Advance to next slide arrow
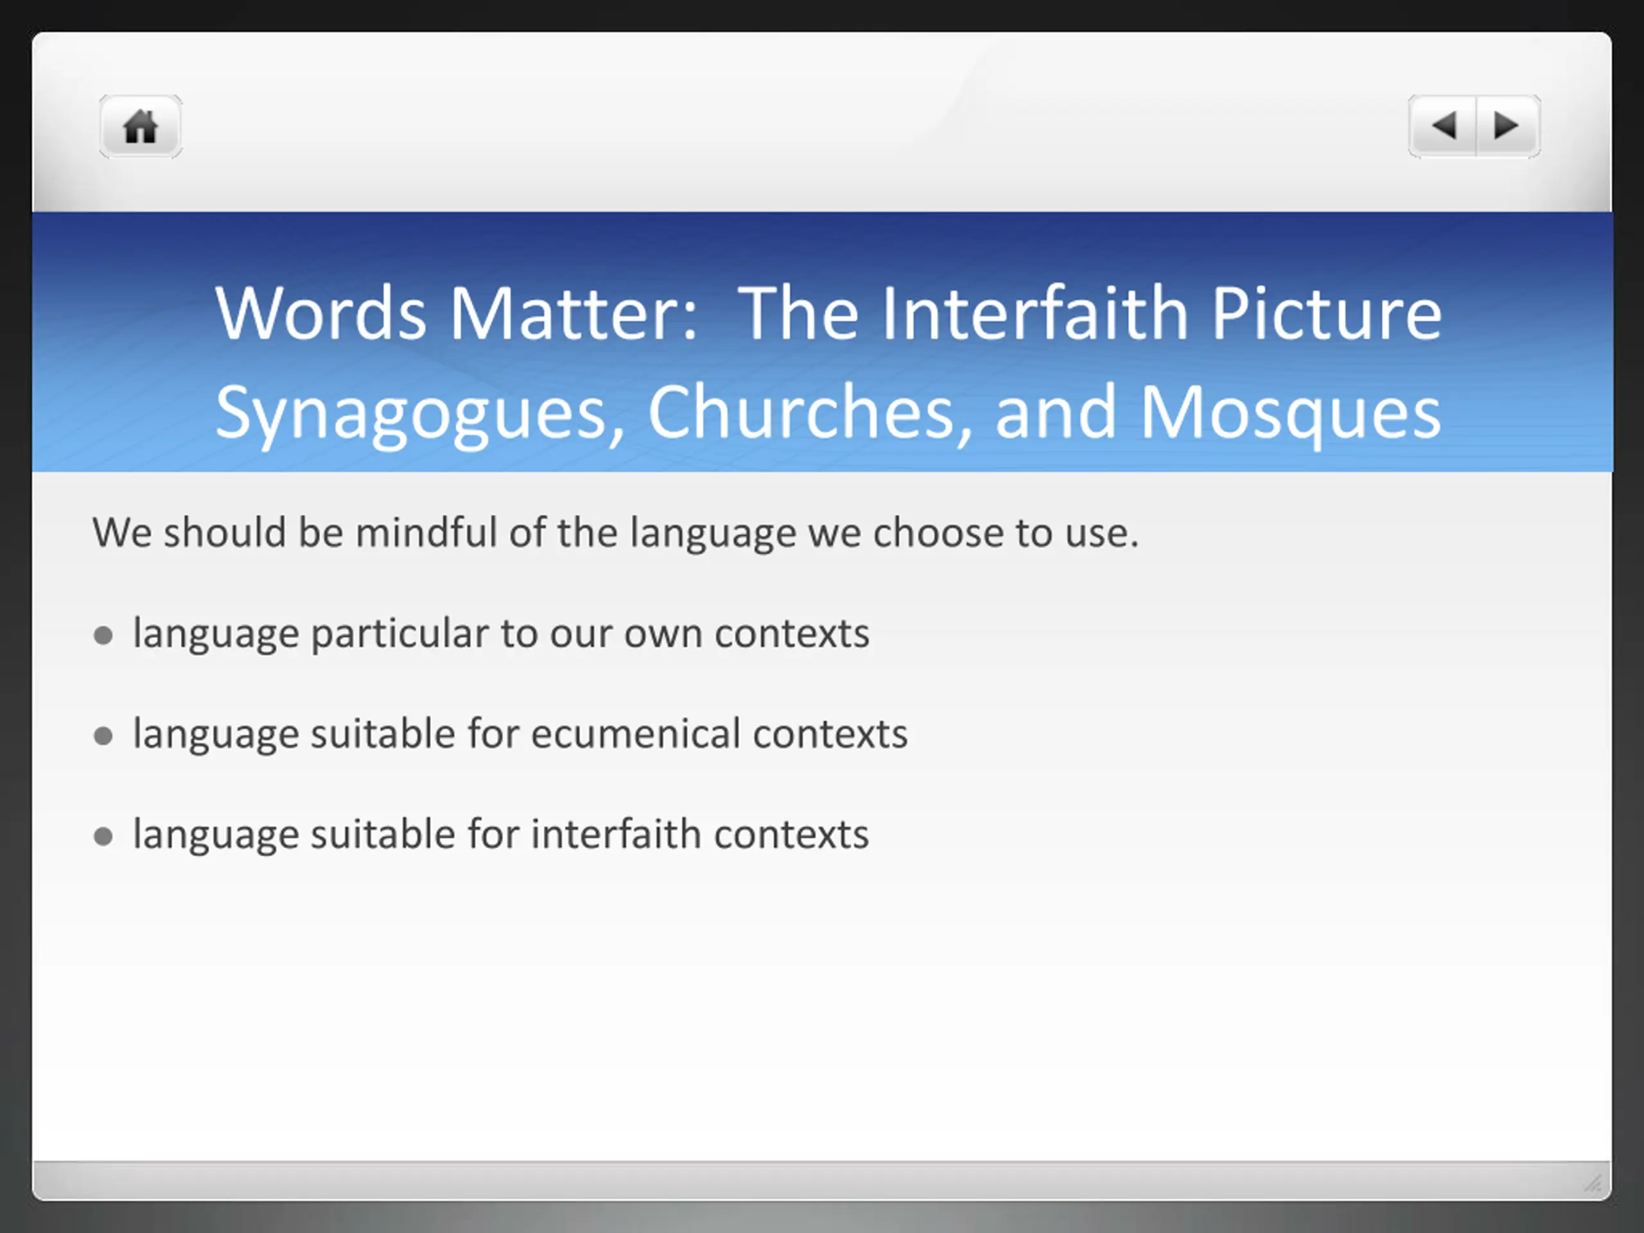Screen dimensions: 1644x1233 point(1508,126)
